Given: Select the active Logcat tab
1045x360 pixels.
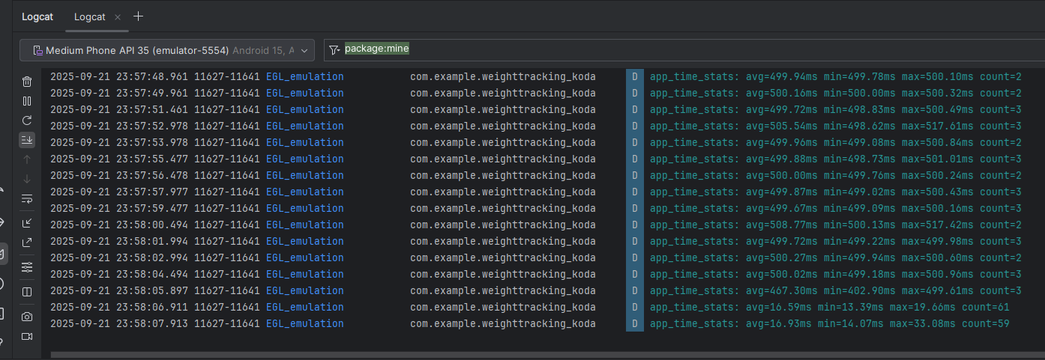Looking at the screenshot, I should point(89,16).
